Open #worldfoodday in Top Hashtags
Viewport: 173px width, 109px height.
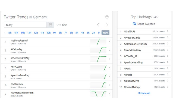pos(133,50)
